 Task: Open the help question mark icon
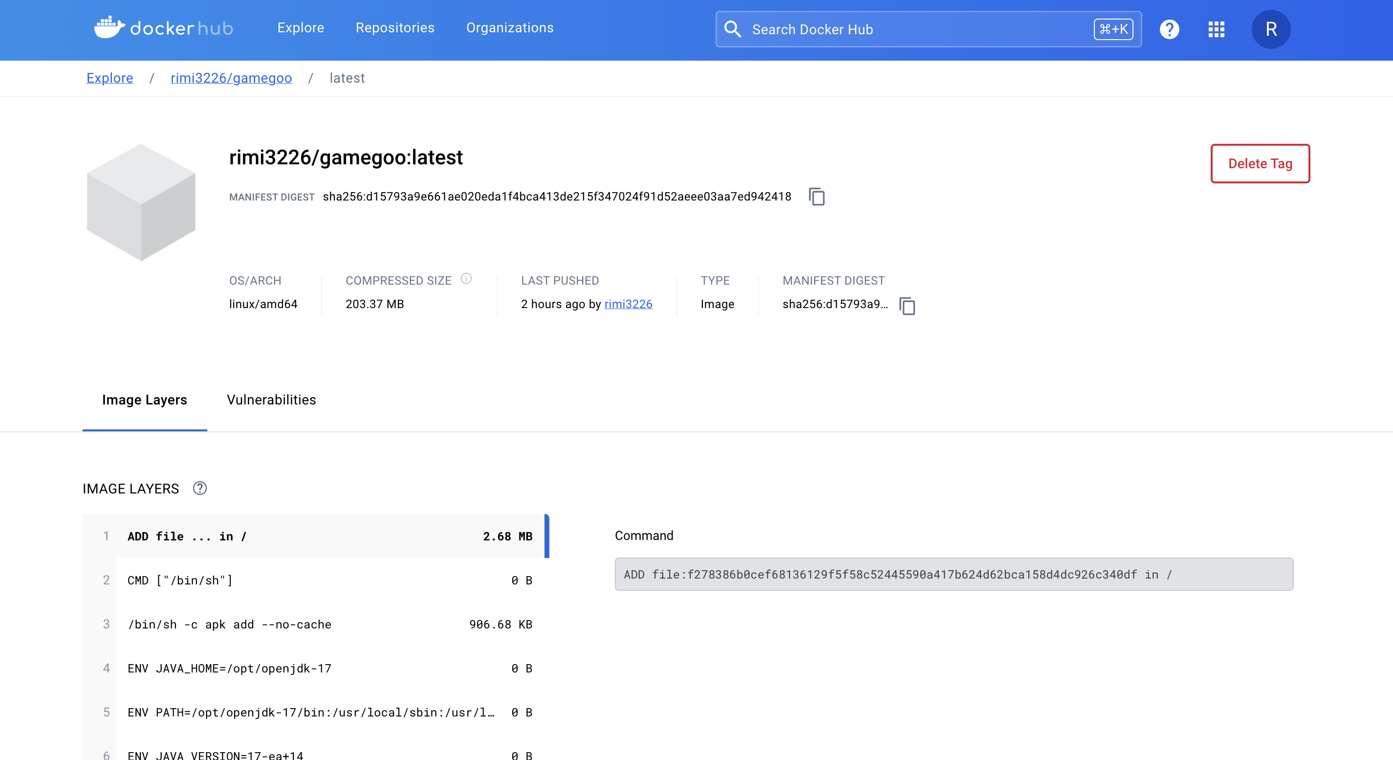(1169, 29)
